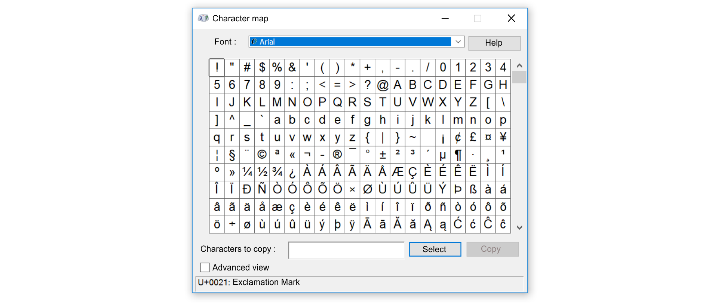Select the Ĉ capital circumflex character
This screenshot has width=718, height=303.
tap(488, 224)
